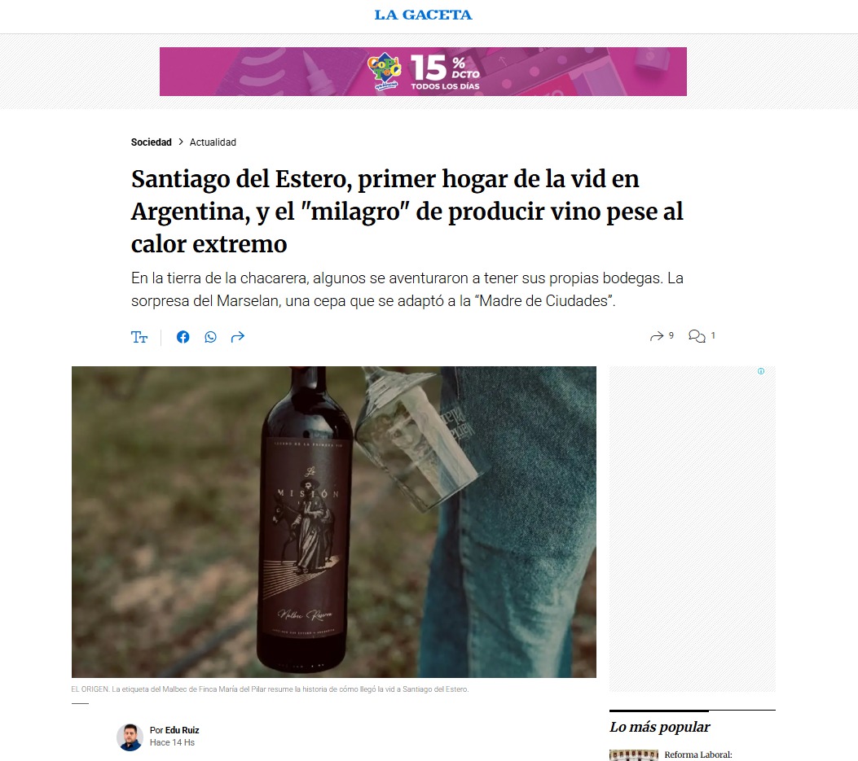The height and width of the screenshot is (761, 858).
Task: Open the comments bubble icon
Action: [697, 335]
